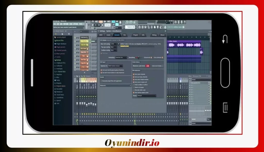Click the browser document icon under the Browser header

click(62, 34)
